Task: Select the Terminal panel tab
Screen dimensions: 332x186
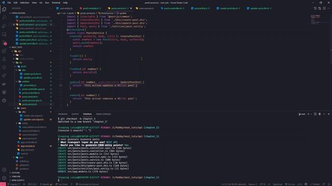Action: 87,114
